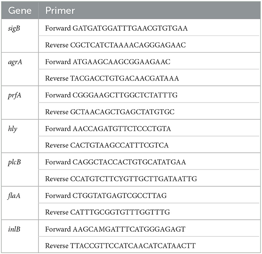Screen dimensions: 262x254
Task: Click sigB reverse primer CGCTCATCTAAAACAGGGAGAAC
Action: (128, 45)
